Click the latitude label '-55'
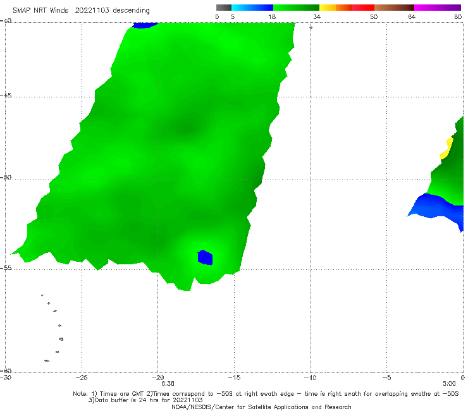This screenshot has width=468, height=411. coord(6,268)
